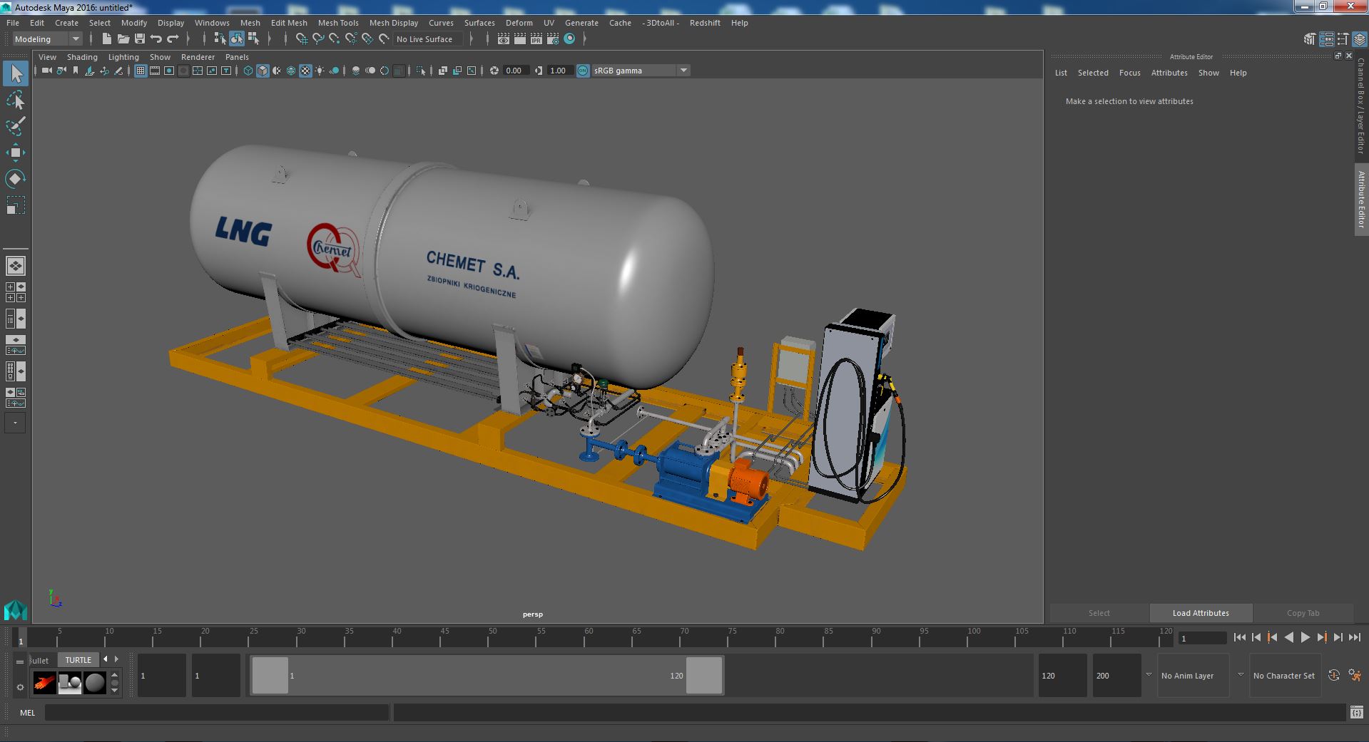This screenshot has width=1369, height=742.
Task: Open the Edit Mesh menu
Action: pos(289,23)
